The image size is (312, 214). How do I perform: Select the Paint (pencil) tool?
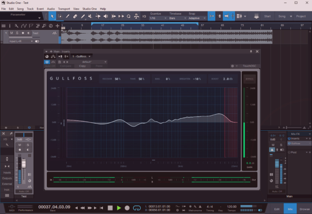click(x=83, y=16)
